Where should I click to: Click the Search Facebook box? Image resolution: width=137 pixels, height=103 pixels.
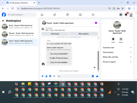[x=22, y=15]
